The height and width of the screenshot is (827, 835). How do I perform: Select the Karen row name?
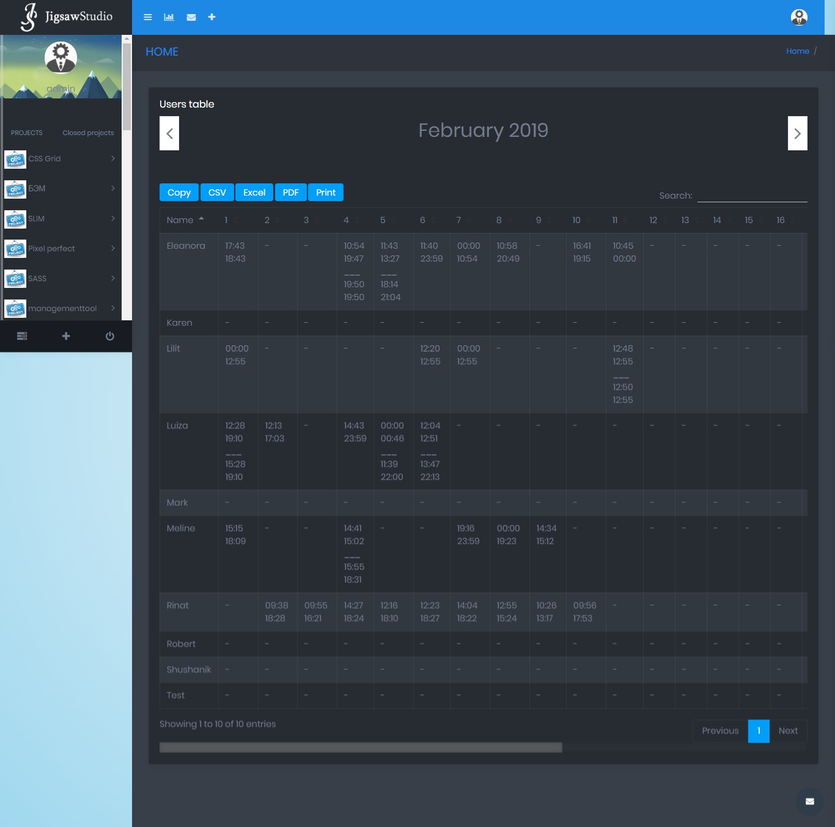[179, 323]
